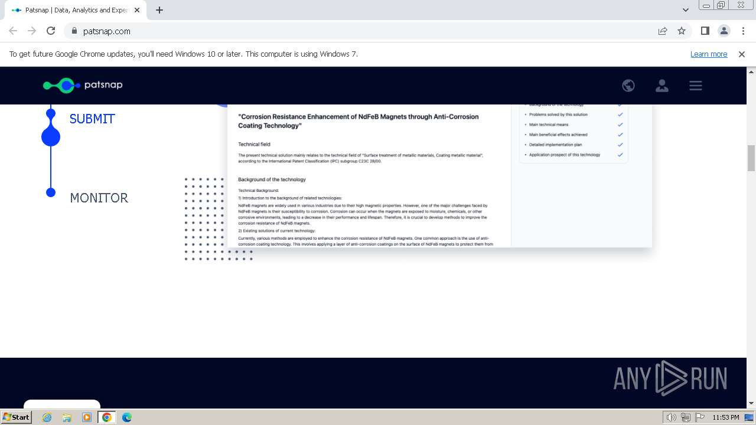
Task: Open media player from taskbar
Action: click(x=87, y=417)
